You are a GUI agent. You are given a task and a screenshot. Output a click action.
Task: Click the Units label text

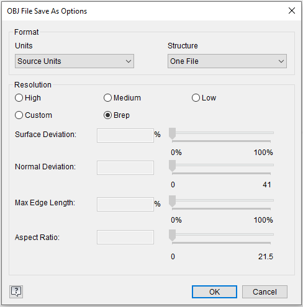point(24,46)
